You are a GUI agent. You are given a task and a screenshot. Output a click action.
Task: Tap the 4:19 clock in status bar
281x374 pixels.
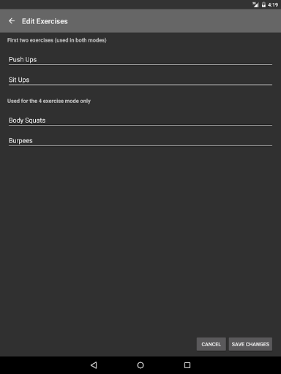273,4
